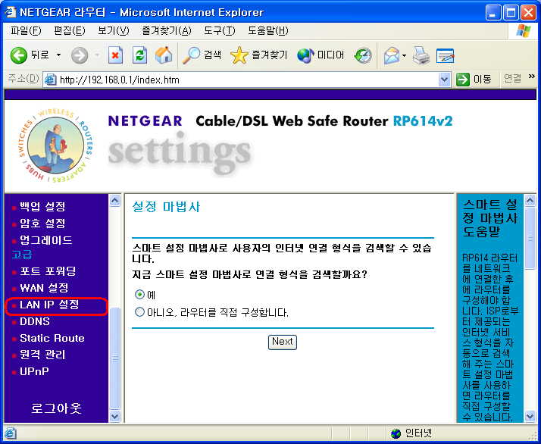Click the 이동 (Go) button

474,80
